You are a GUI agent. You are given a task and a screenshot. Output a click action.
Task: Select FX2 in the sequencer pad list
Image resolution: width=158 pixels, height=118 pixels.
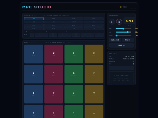coord(94,29)
